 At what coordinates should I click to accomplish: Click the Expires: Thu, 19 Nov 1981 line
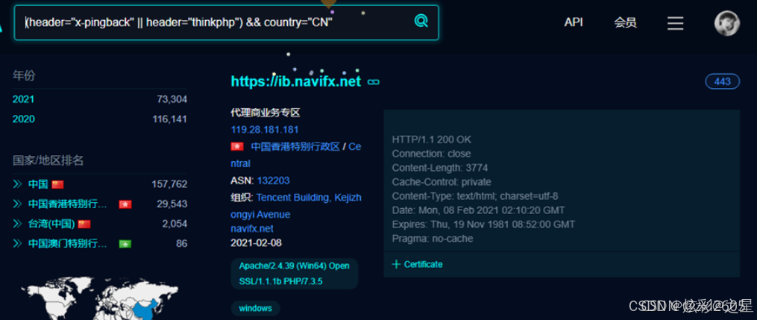pyautogui.click(x=483, y=225)
